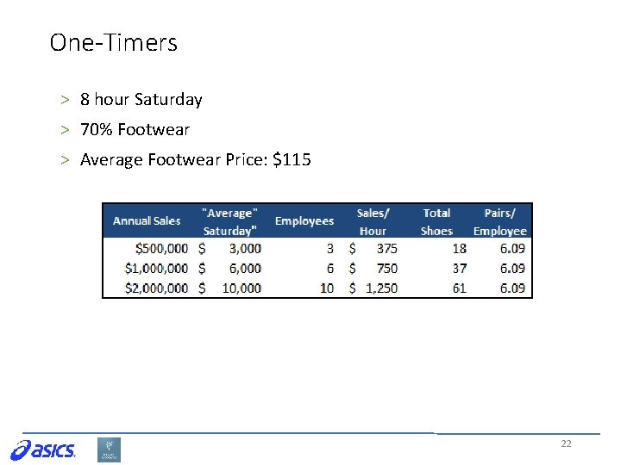
Task: Click "Average Footwear Price: $115" bullet
Action: point(195,160)
